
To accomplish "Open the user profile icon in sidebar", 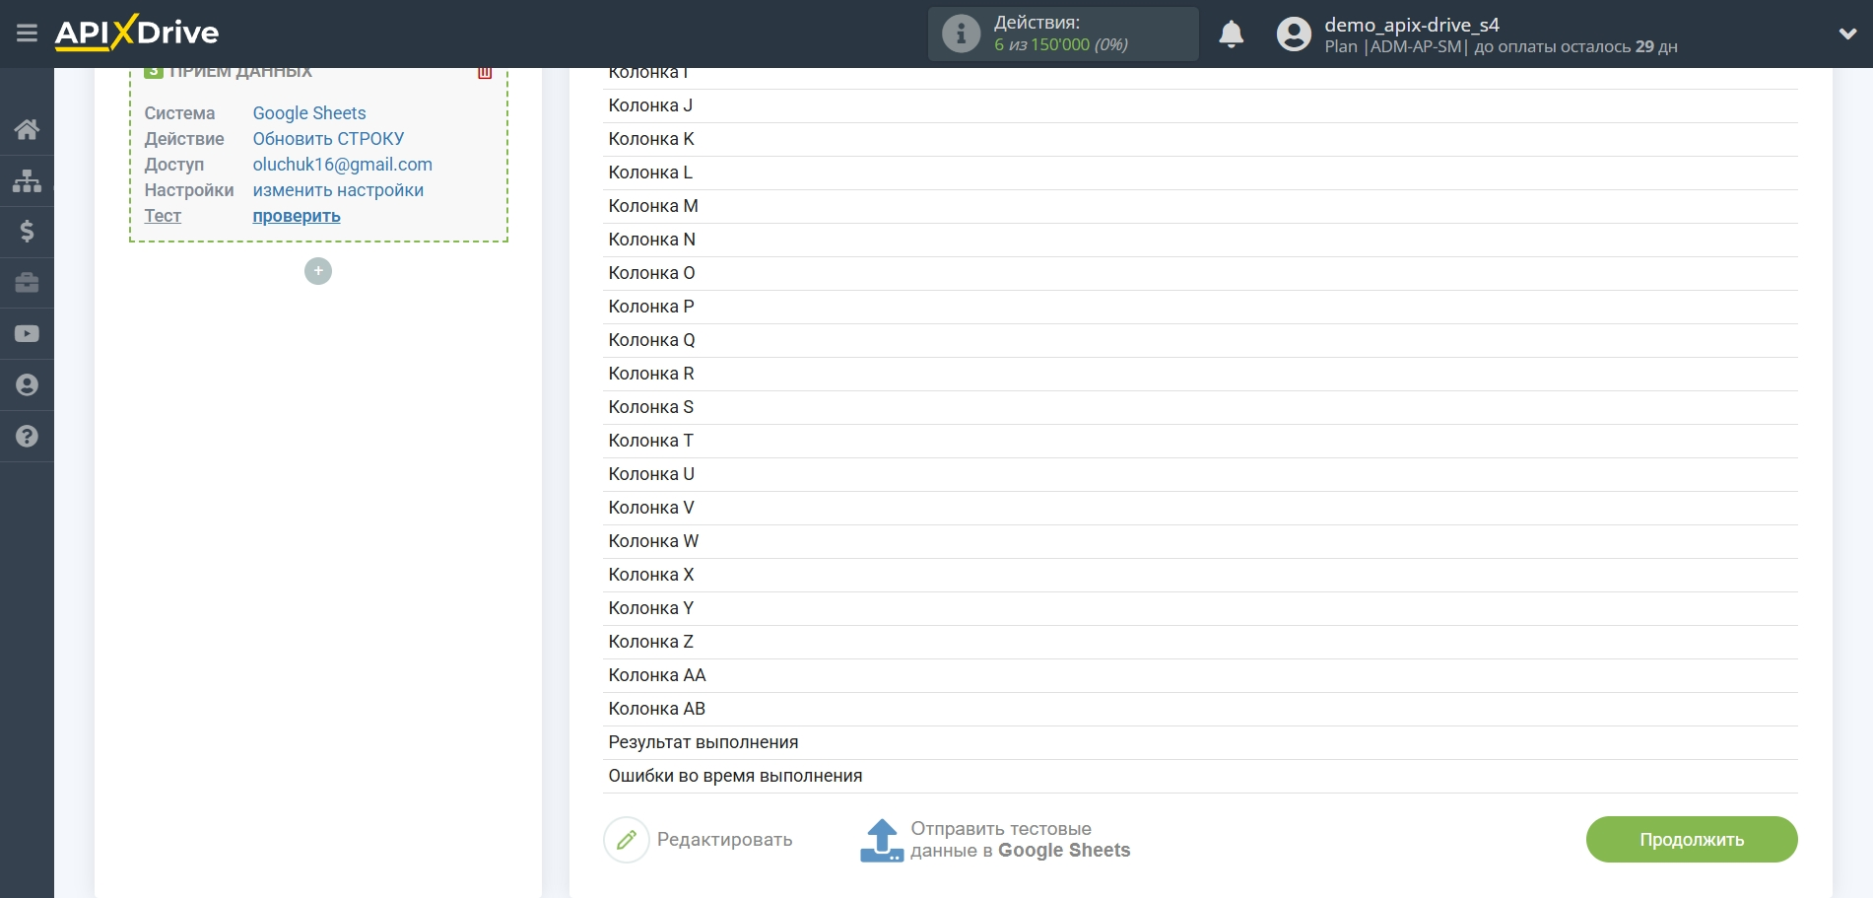I will tap(27, 384).
